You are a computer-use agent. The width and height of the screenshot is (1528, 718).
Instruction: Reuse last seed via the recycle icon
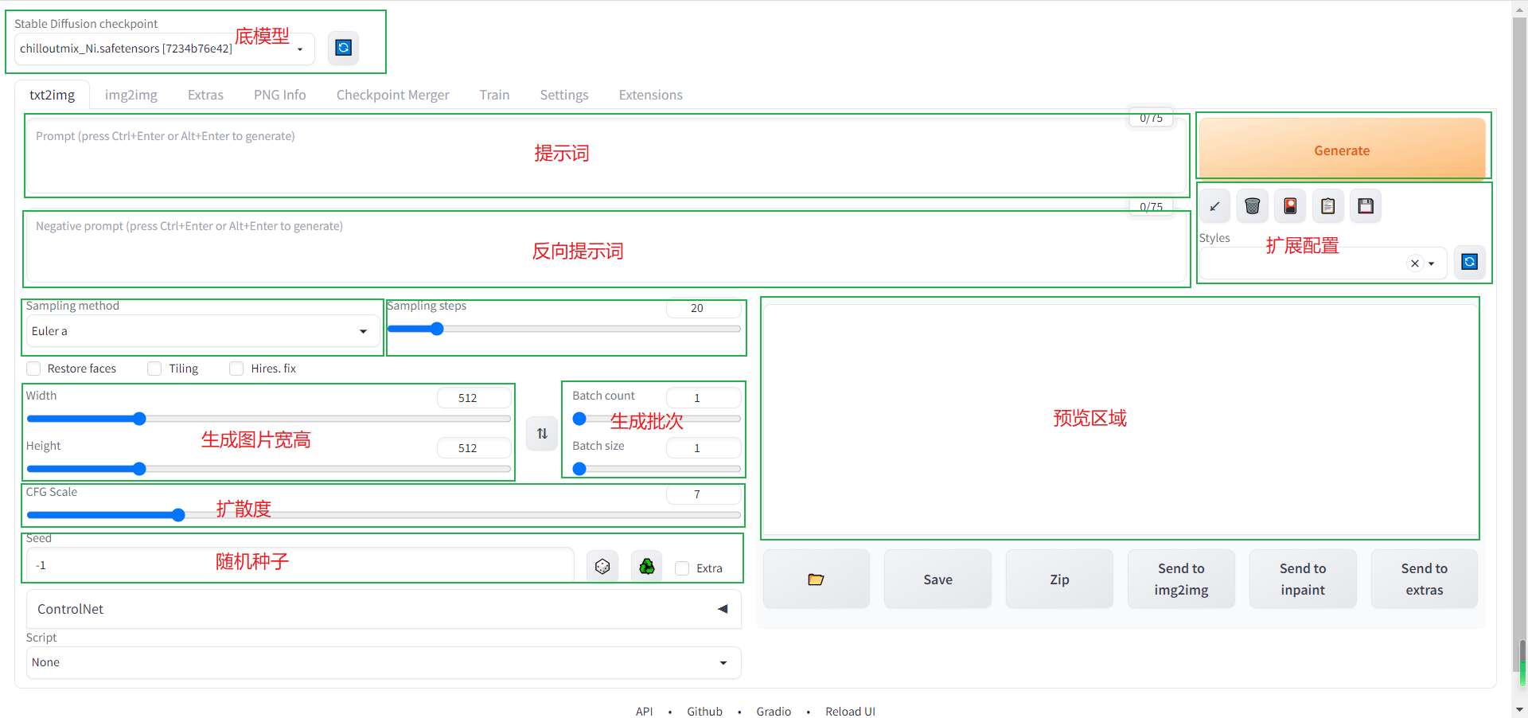[x=646, y=566]
